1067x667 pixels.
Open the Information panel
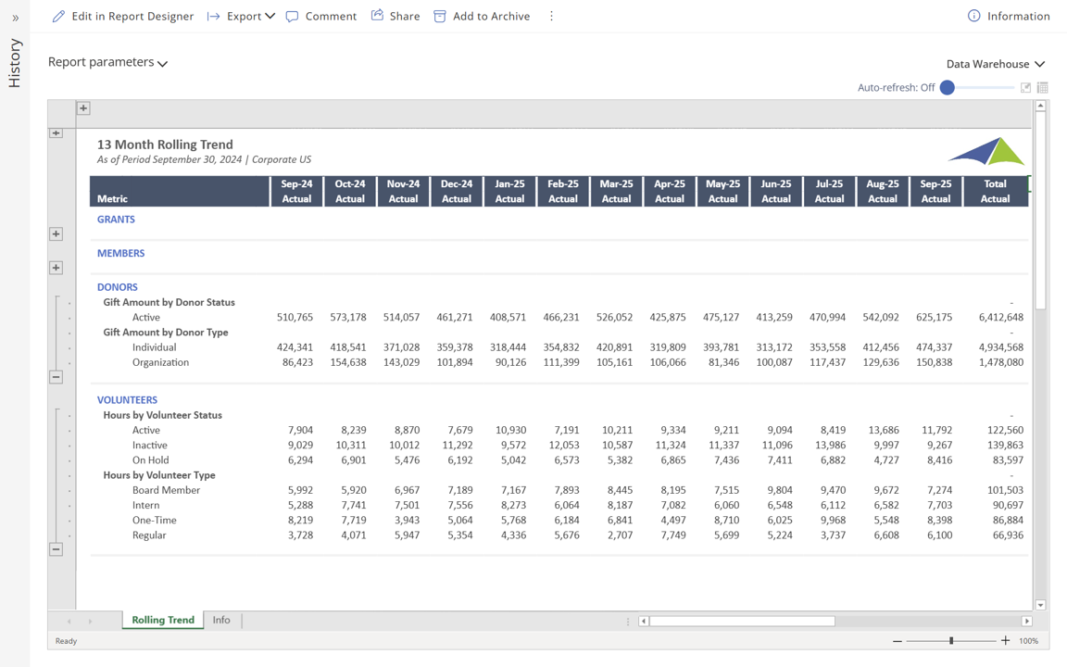point(1009,16)
